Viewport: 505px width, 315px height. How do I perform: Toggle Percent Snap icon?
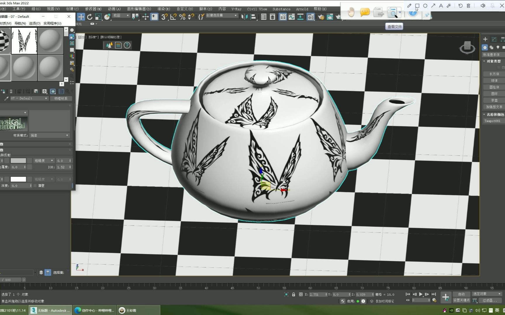click(182, 17)
